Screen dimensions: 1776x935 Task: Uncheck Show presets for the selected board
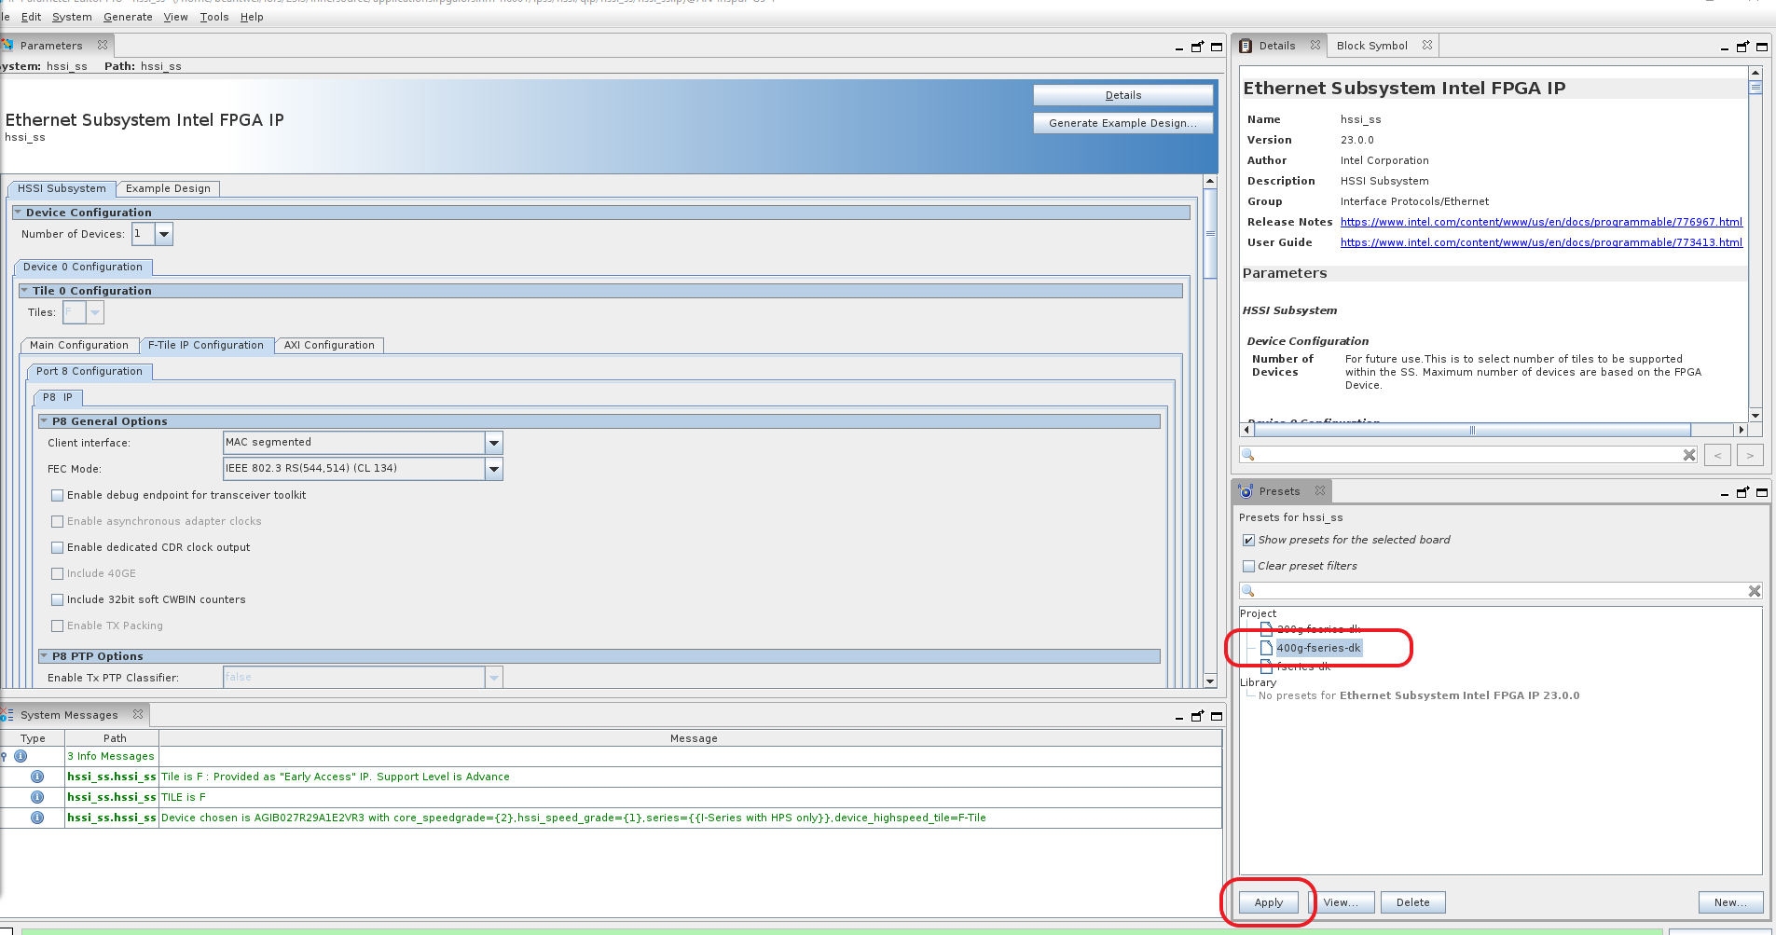pyautogui.click(x=1248, y=540)
